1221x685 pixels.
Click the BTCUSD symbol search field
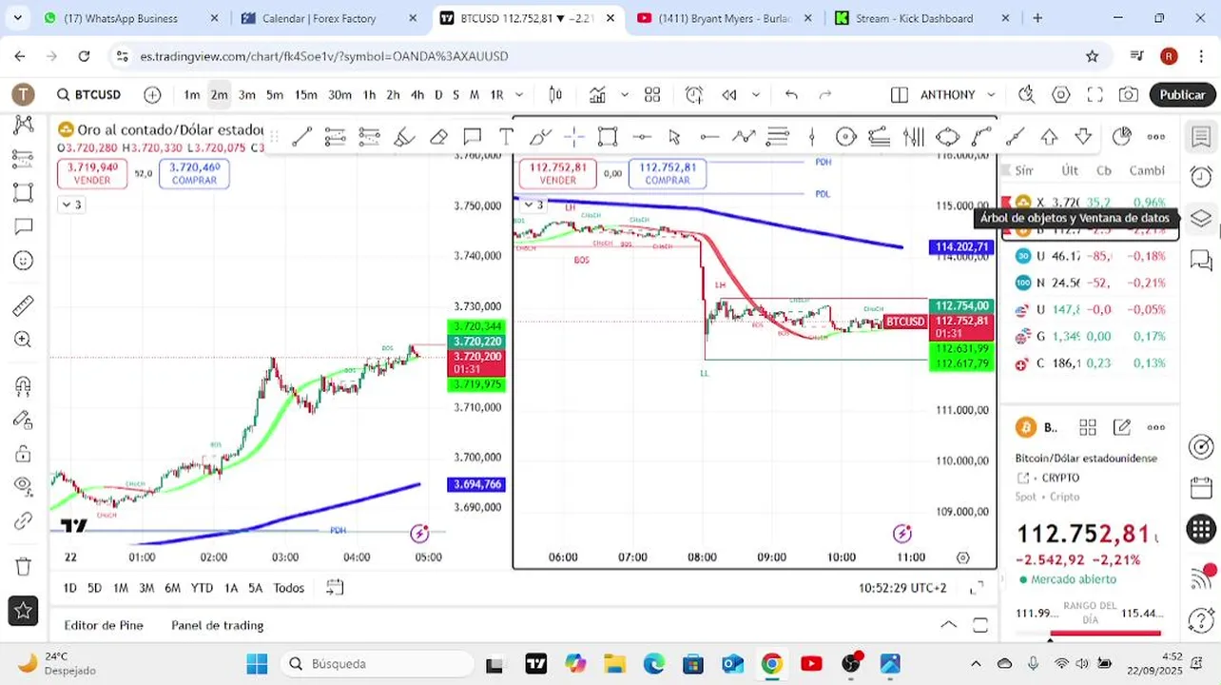(89, 94)
